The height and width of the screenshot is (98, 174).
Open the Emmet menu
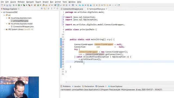[x=58, y=2]
